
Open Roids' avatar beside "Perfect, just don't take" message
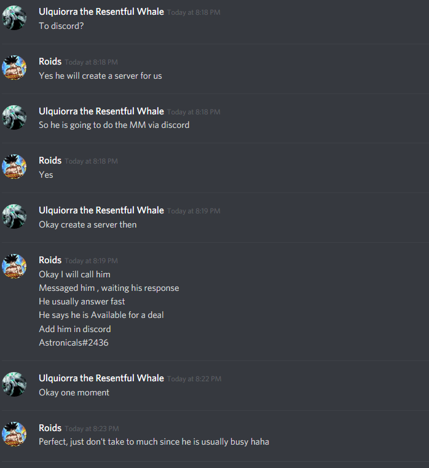(x=14, y=434)
